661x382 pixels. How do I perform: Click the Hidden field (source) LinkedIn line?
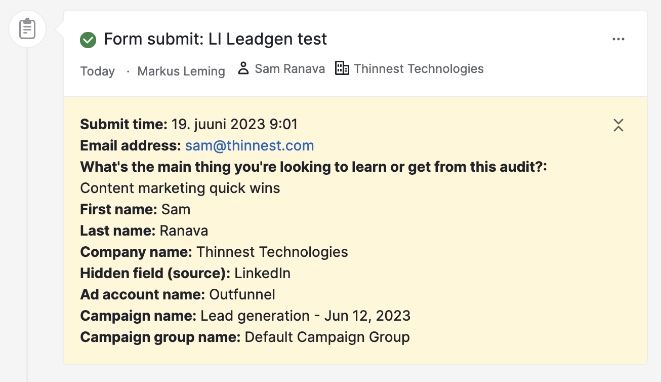(185, 274)
